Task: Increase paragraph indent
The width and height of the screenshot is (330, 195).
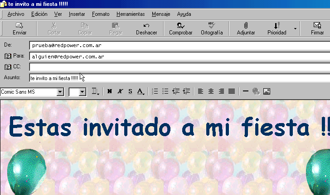Action: click(186, 91)
